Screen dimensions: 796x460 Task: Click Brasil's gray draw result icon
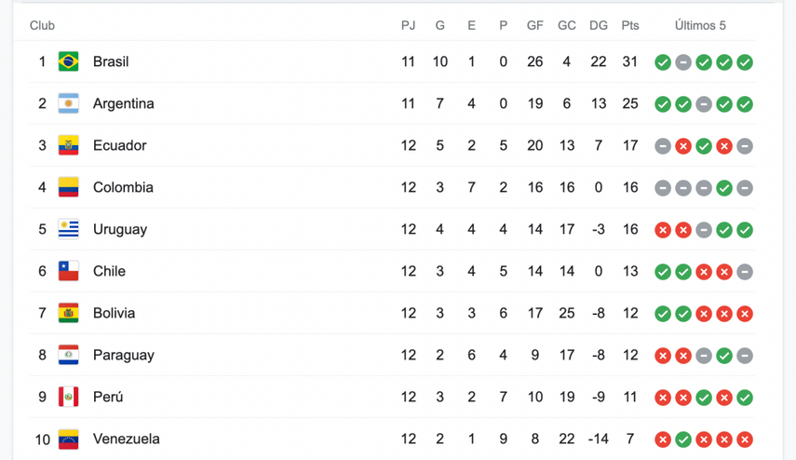coord(683,62)
